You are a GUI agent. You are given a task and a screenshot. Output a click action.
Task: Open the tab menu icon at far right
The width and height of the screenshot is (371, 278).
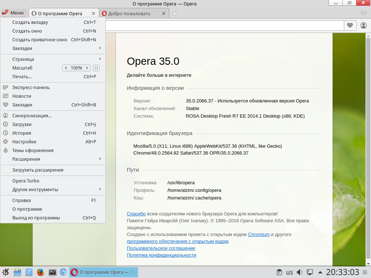(363, 13)
